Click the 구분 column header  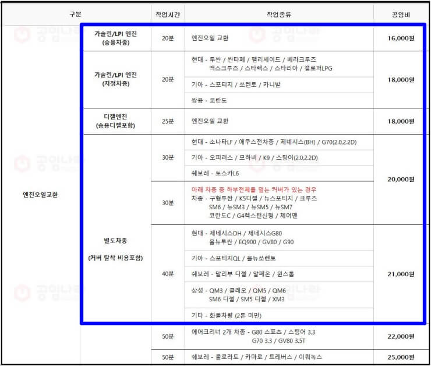point(75,15)
